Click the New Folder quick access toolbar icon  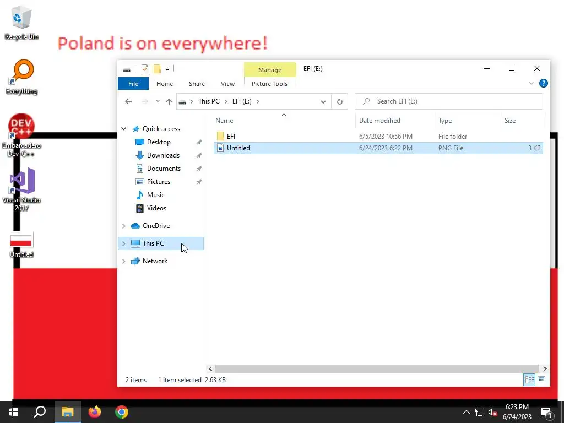(x=157, y=69)
